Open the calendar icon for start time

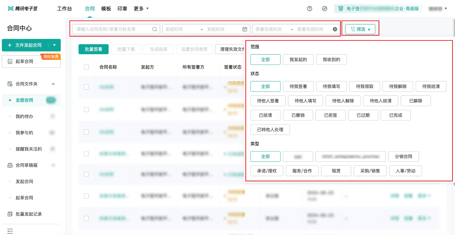click(245, 29)
